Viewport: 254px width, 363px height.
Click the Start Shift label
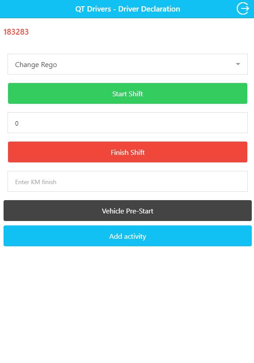128,94
